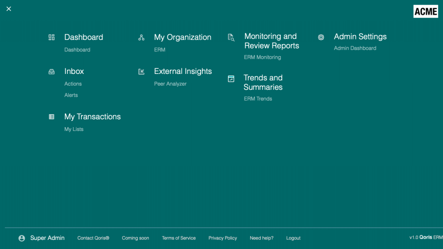Click the Super Admin profile name
Image resolution: width=443 pixels, height=249 pixels.
coord(47,238)
